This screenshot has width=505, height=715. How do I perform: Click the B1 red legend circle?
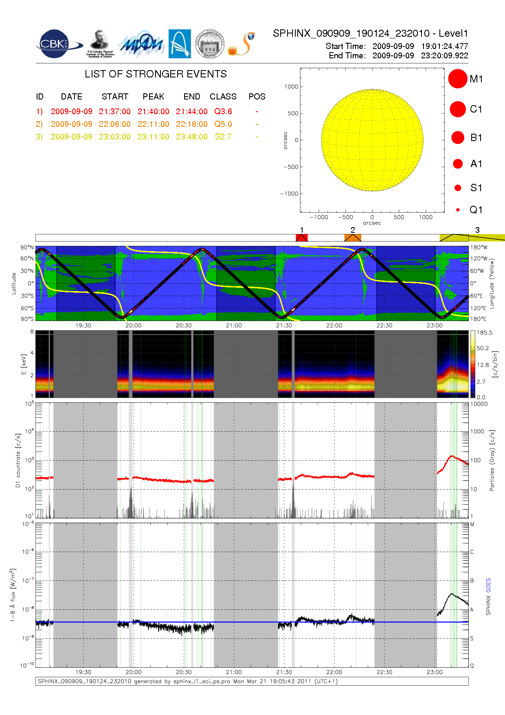[x=458, y=137]
